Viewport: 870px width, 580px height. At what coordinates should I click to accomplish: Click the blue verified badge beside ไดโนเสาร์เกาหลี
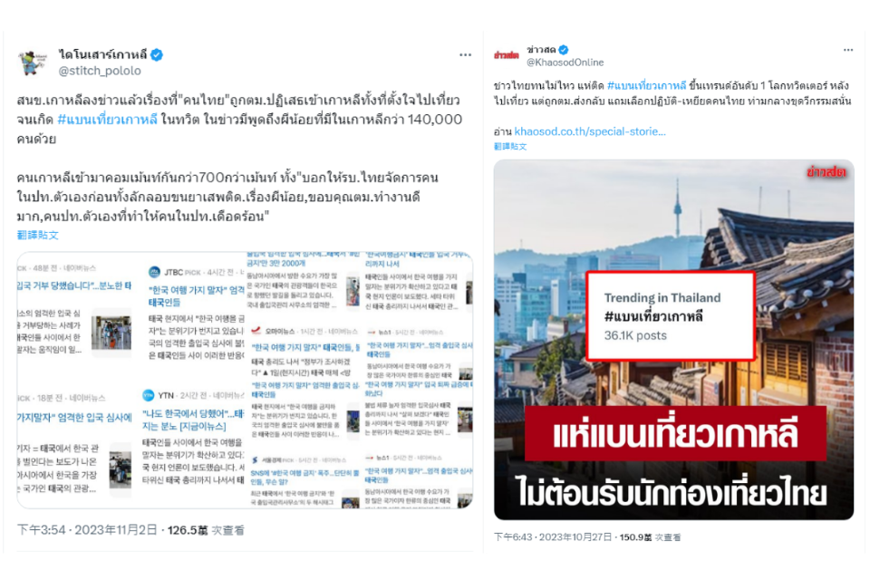point(157,54)
